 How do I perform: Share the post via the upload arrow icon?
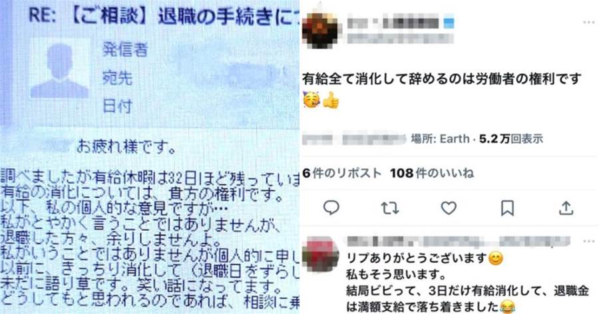566,208
